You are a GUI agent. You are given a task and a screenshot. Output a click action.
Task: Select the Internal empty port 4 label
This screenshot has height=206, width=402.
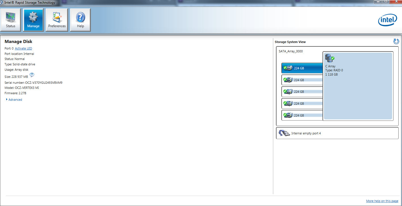coord(306,133)
